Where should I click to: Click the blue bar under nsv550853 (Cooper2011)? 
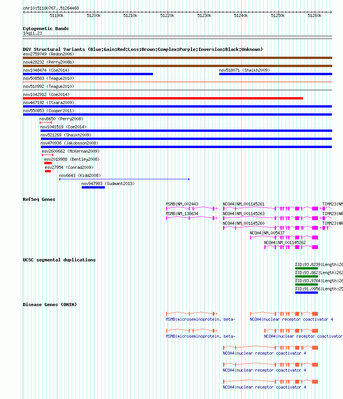(177, 114)
